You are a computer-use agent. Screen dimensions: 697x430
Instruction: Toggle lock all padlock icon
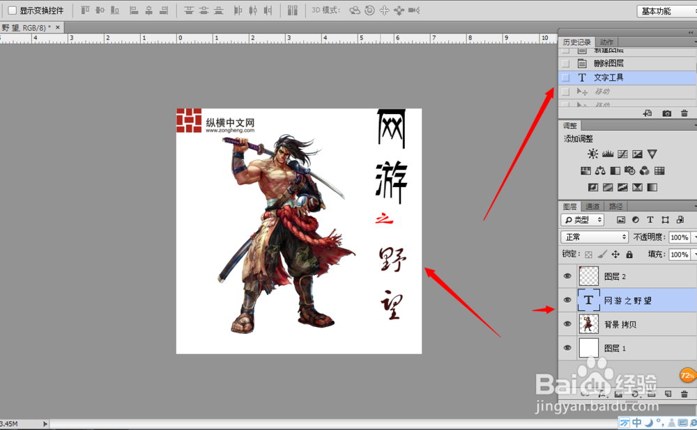(x=629, y=254)
